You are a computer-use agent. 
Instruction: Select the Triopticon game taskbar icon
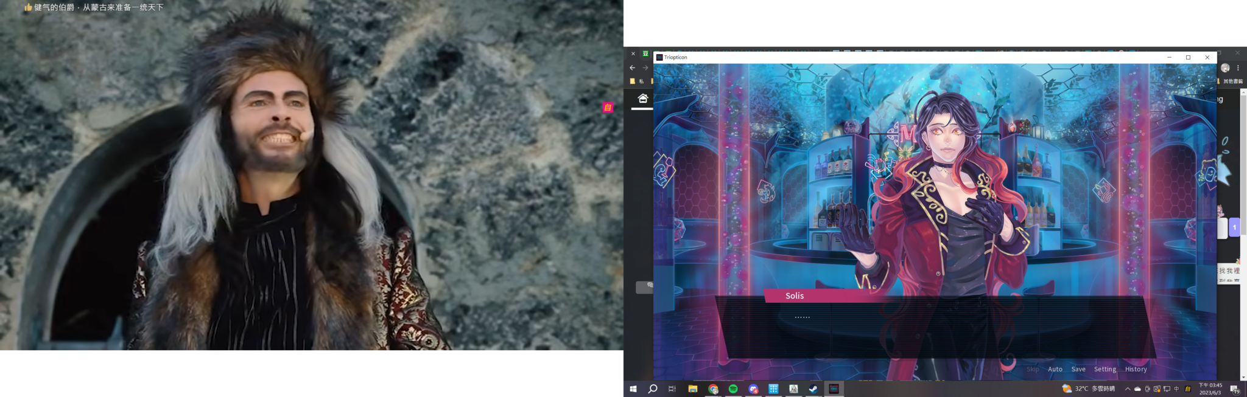[834, 389]
